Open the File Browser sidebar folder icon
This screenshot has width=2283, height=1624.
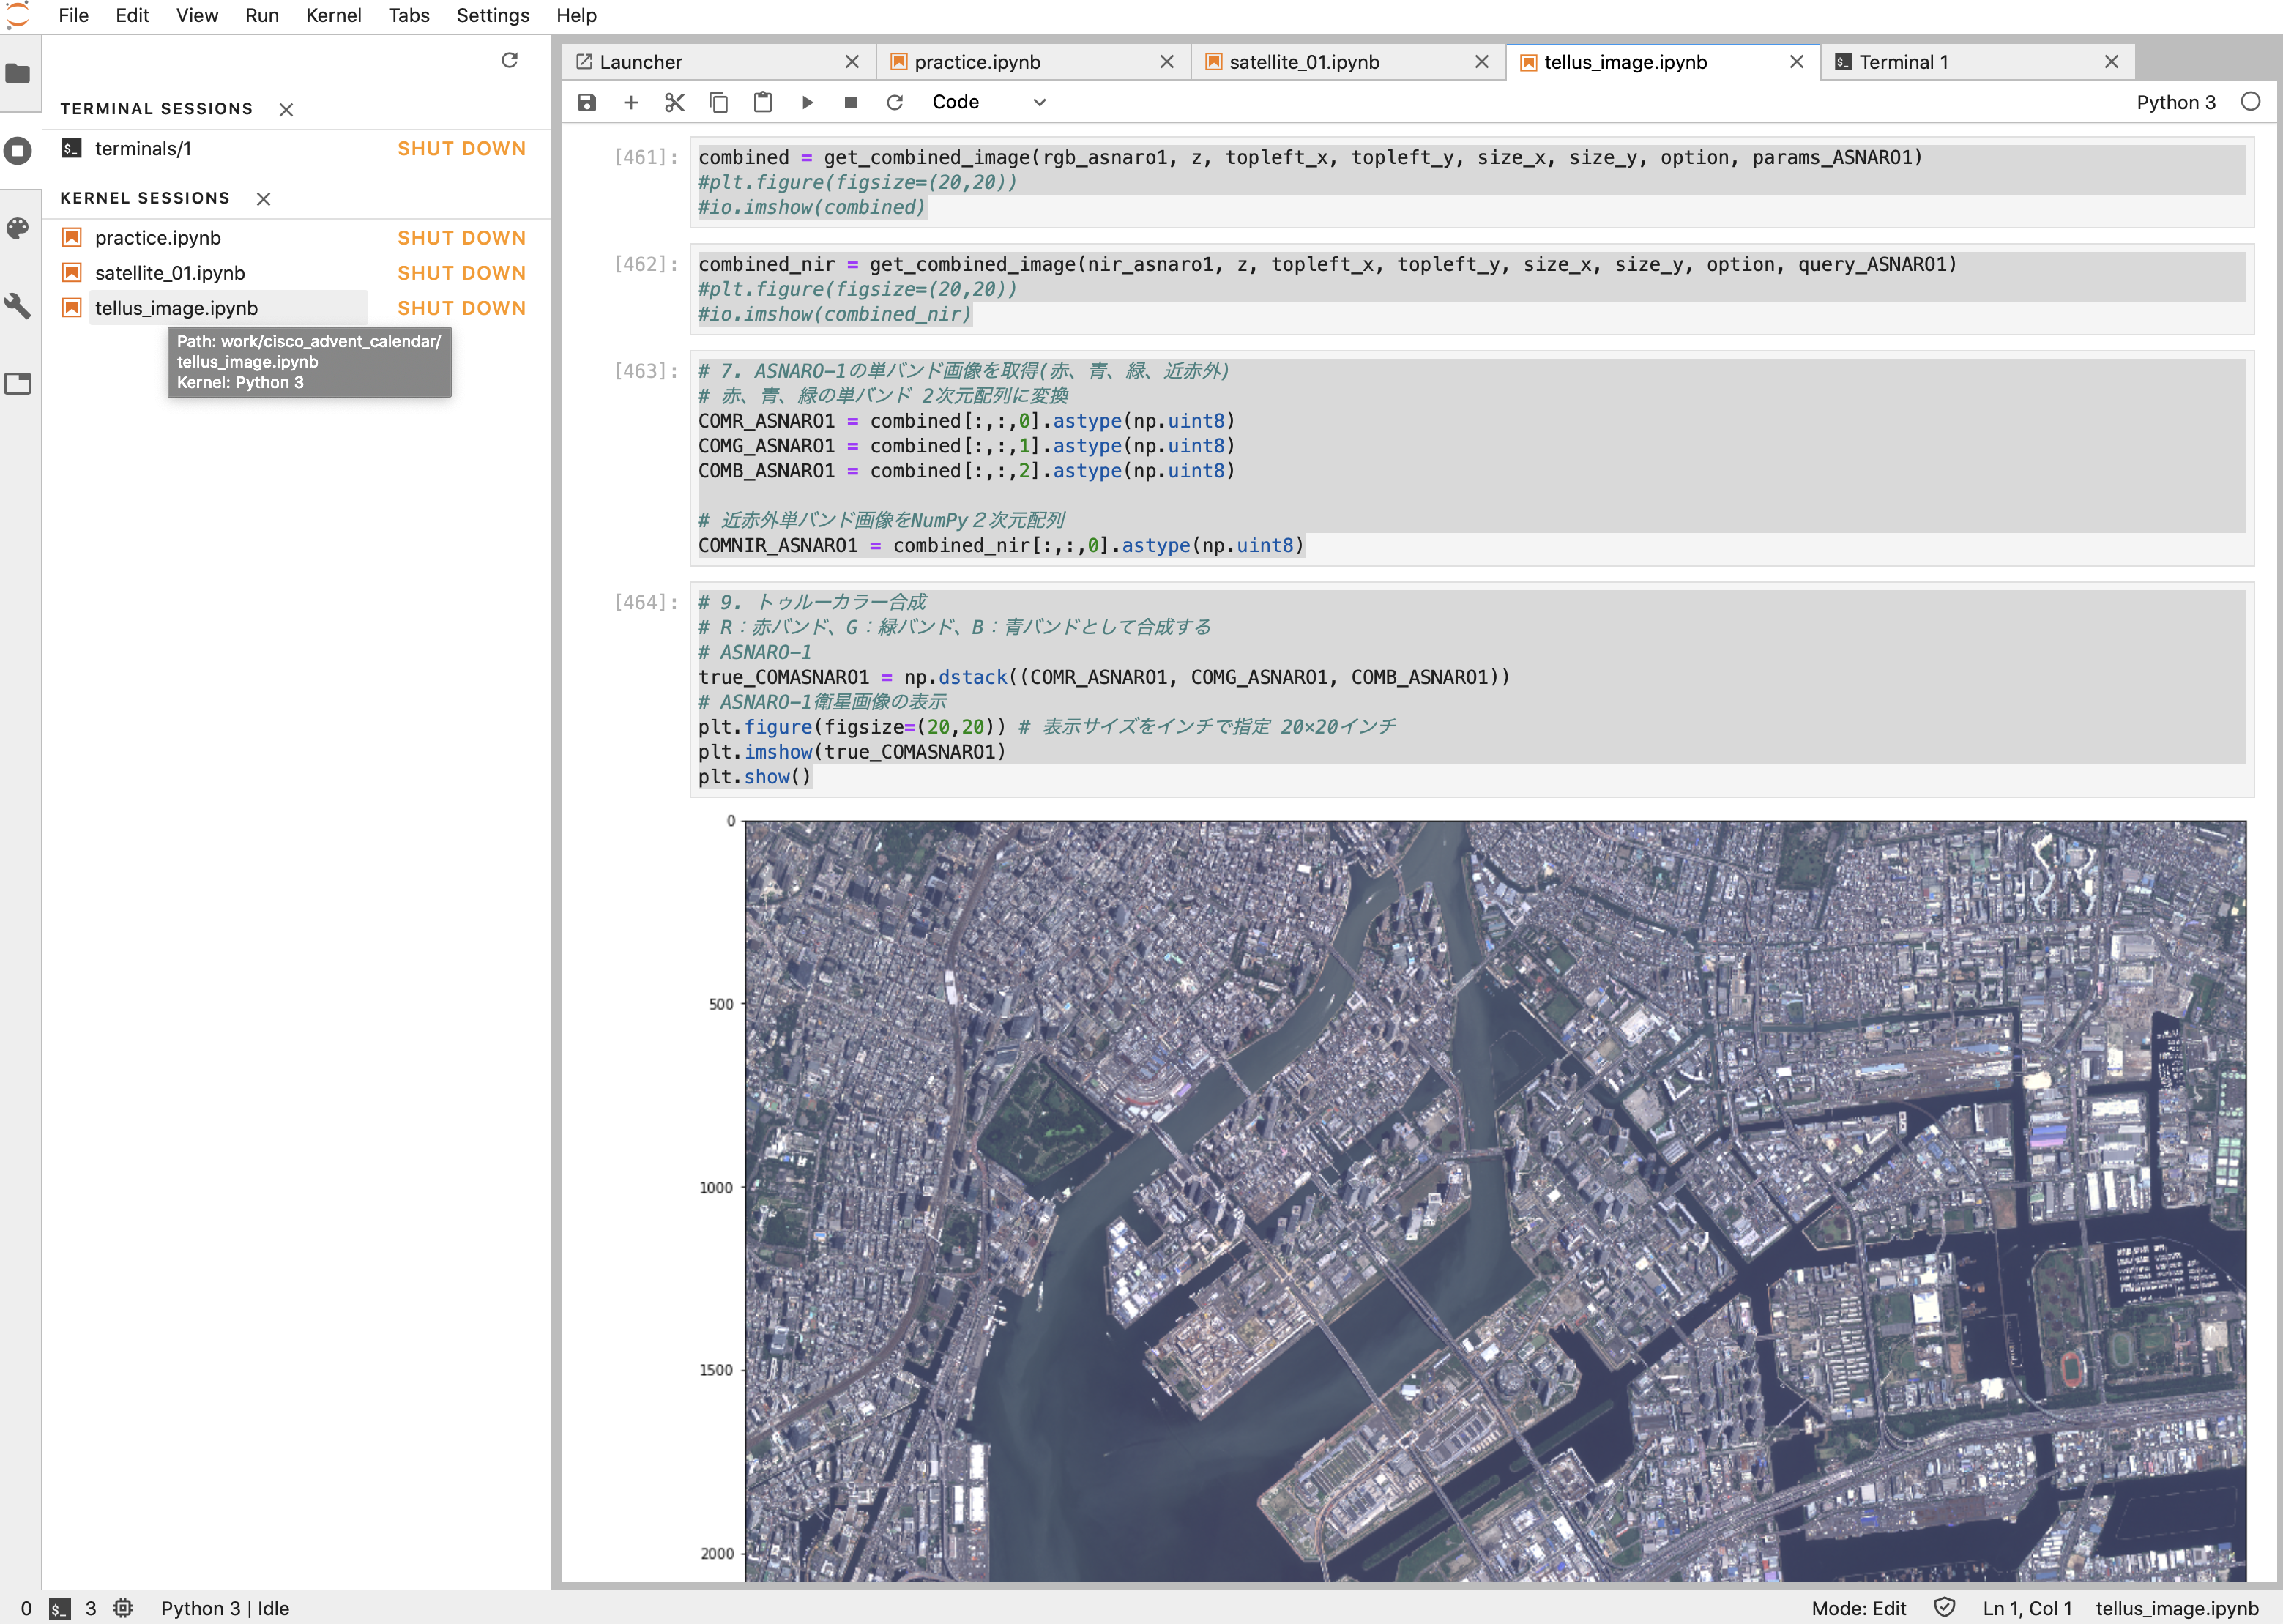coord(18,73)
